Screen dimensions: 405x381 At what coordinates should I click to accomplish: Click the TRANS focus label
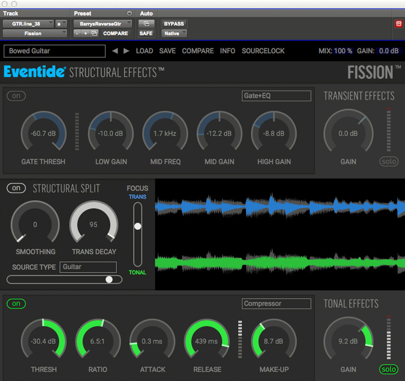tap(137, 197)
